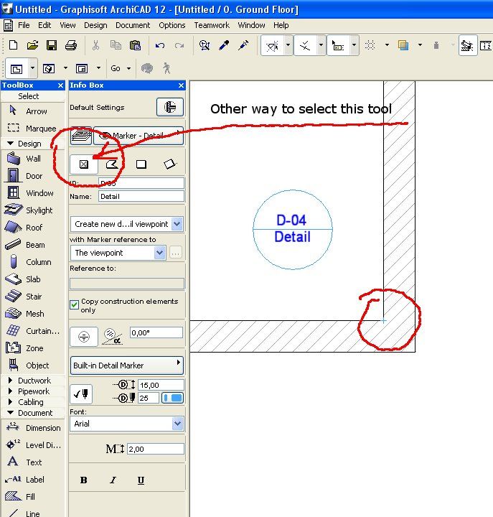493x517 pixels.
Task: Select the Column tool
Action: [x=32, y=262]
